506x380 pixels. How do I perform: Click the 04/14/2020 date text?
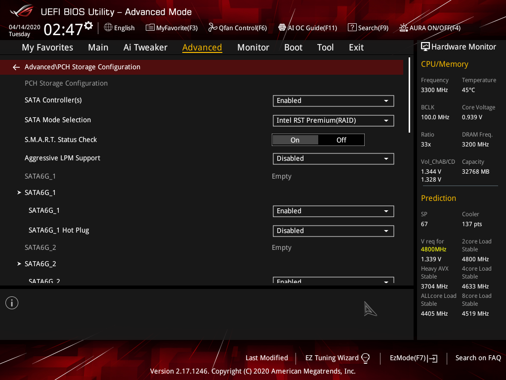click(x=25, y=27)
